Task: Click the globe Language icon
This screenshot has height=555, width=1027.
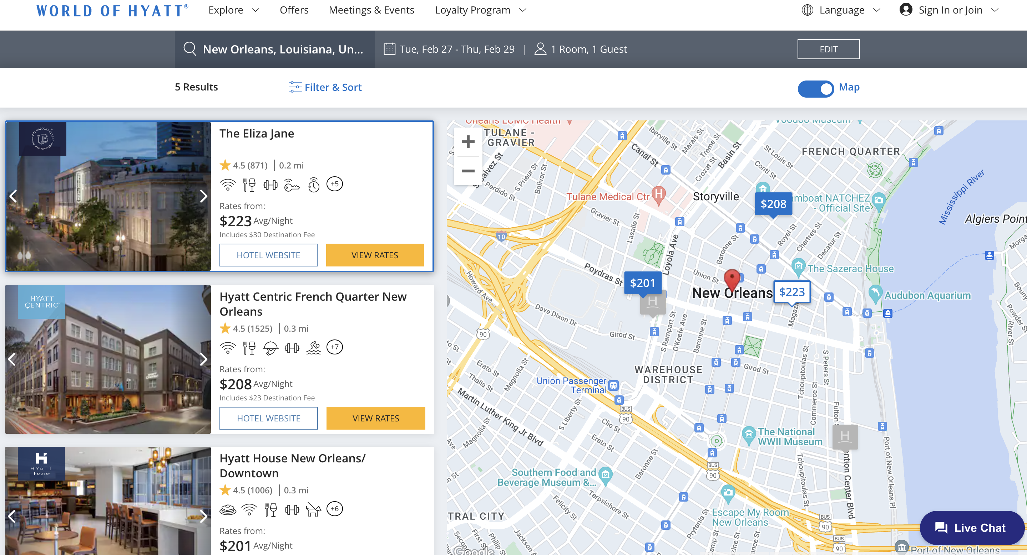Action: 807,10
